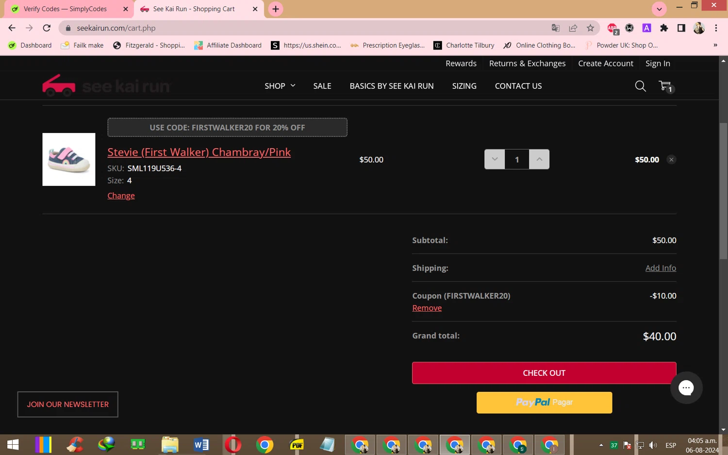This screenshot has height=455, width=728.
Task: Decrease quantity with the down arrow
Action: click(x=495, y=159)
